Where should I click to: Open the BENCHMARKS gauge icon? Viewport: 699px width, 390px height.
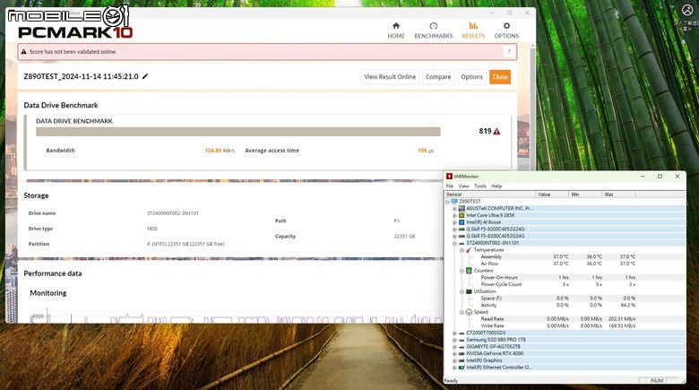click(434, 26)
